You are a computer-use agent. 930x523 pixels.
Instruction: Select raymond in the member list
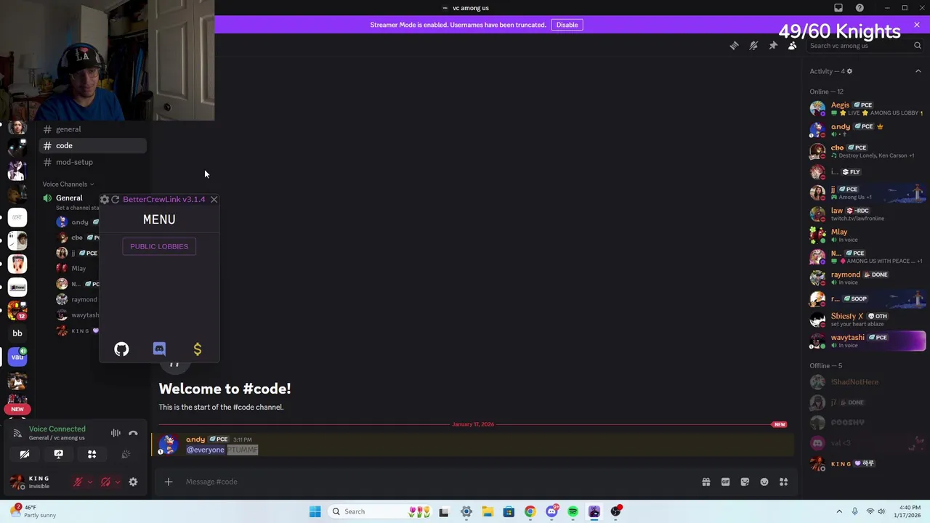[866, 278]
